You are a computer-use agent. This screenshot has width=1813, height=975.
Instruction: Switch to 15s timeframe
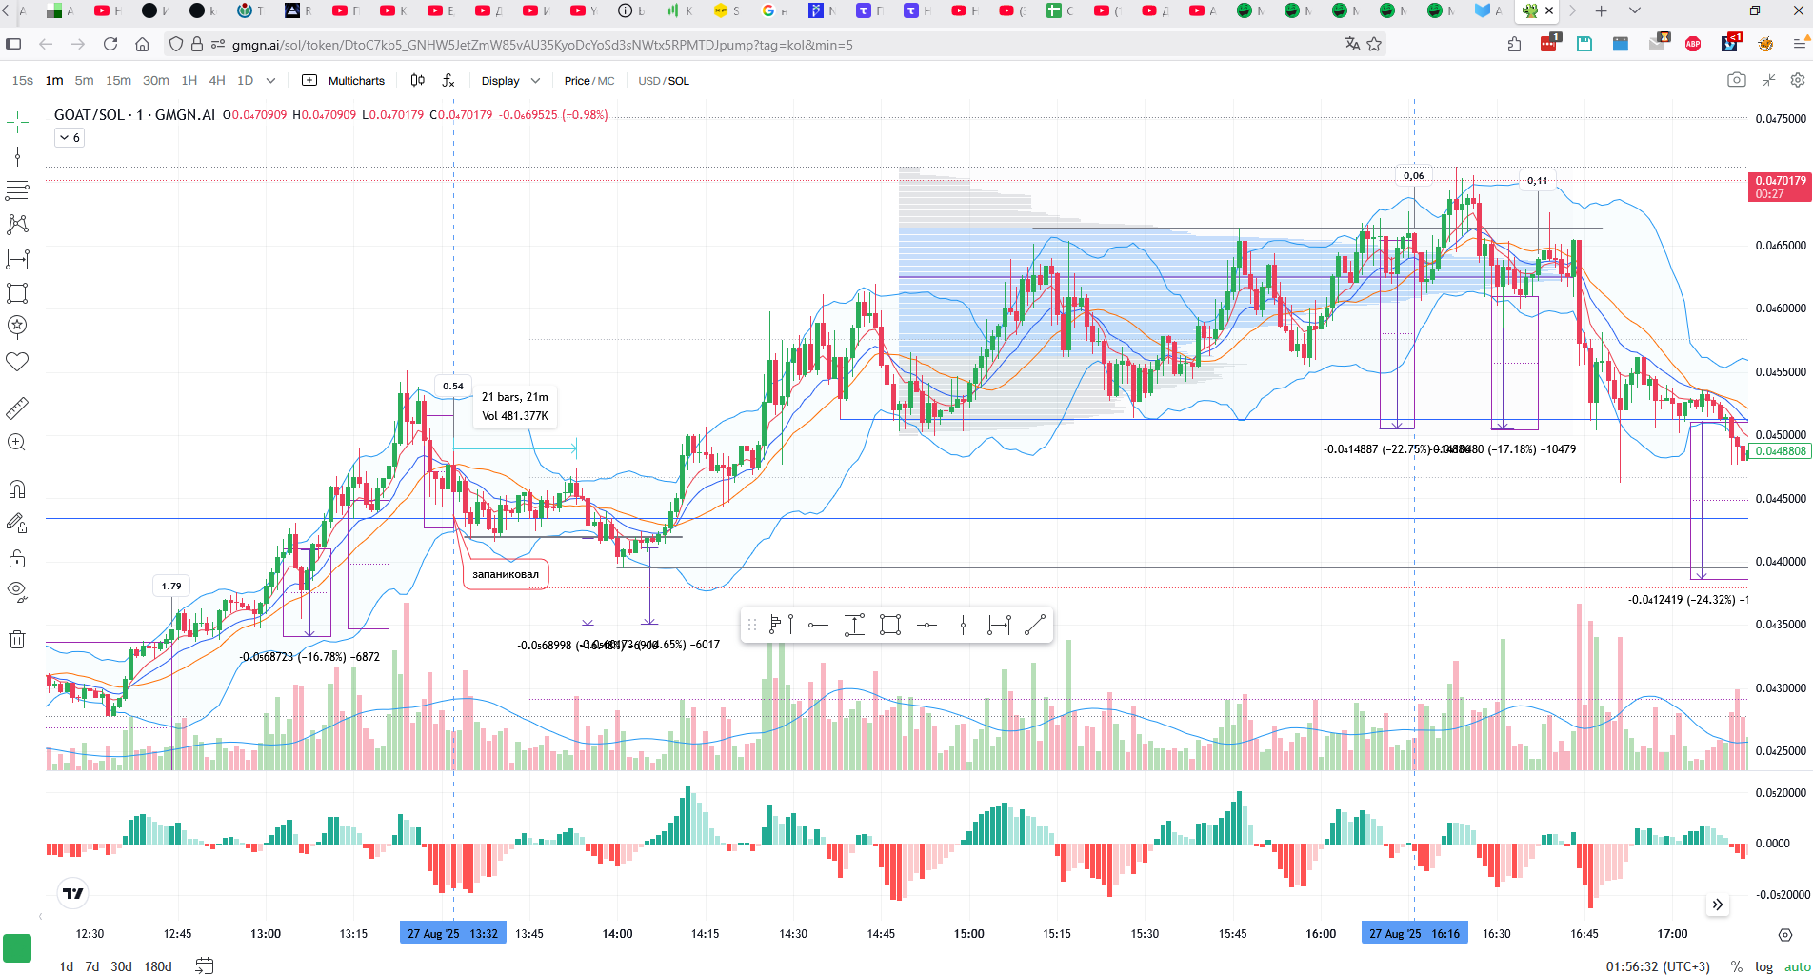[x=23, y=81]
